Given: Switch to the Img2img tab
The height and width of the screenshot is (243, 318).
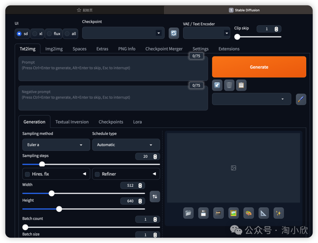Looking at the screenshot, I should tap(54, 49).
